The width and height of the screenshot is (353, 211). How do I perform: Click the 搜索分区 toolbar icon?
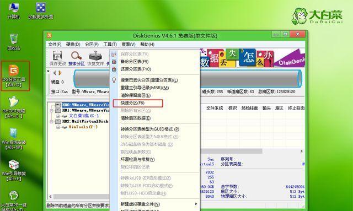click(76, 58)
